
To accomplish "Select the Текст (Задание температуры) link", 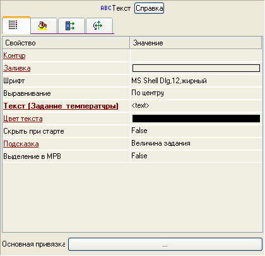I will (x=61, y=106).
